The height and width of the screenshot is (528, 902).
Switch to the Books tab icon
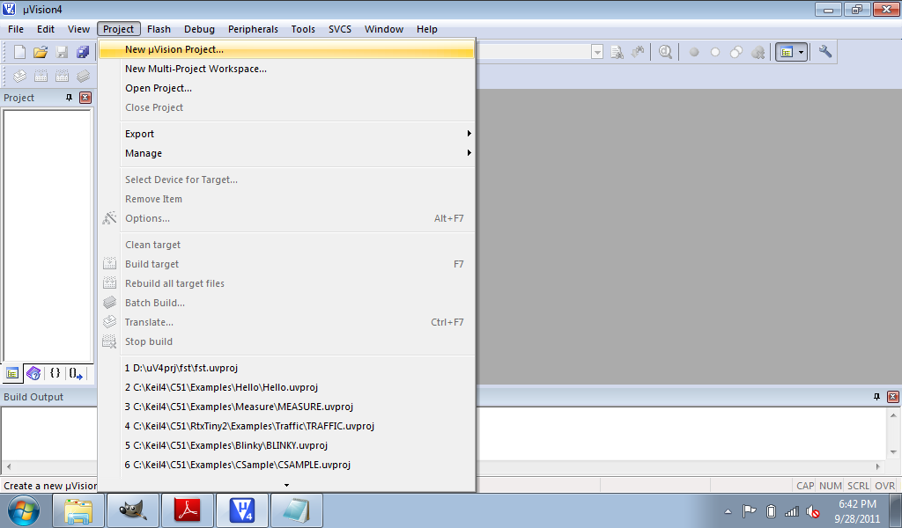tap(33, 373)
